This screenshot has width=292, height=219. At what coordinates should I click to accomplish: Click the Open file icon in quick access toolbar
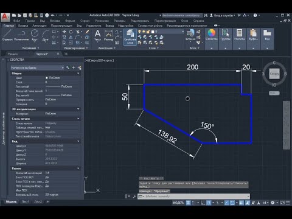[x=19, y=15]
